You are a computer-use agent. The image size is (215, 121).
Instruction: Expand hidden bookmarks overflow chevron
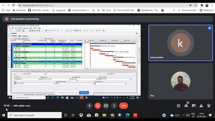[174, 10]
